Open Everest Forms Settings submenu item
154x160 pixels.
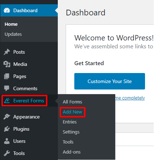point(71,132)
